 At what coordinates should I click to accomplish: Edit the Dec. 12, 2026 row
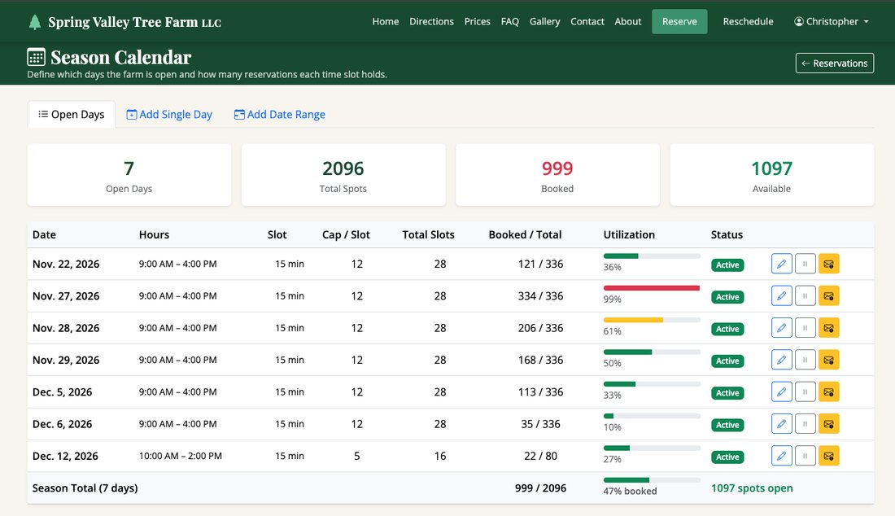pos(781,456)
